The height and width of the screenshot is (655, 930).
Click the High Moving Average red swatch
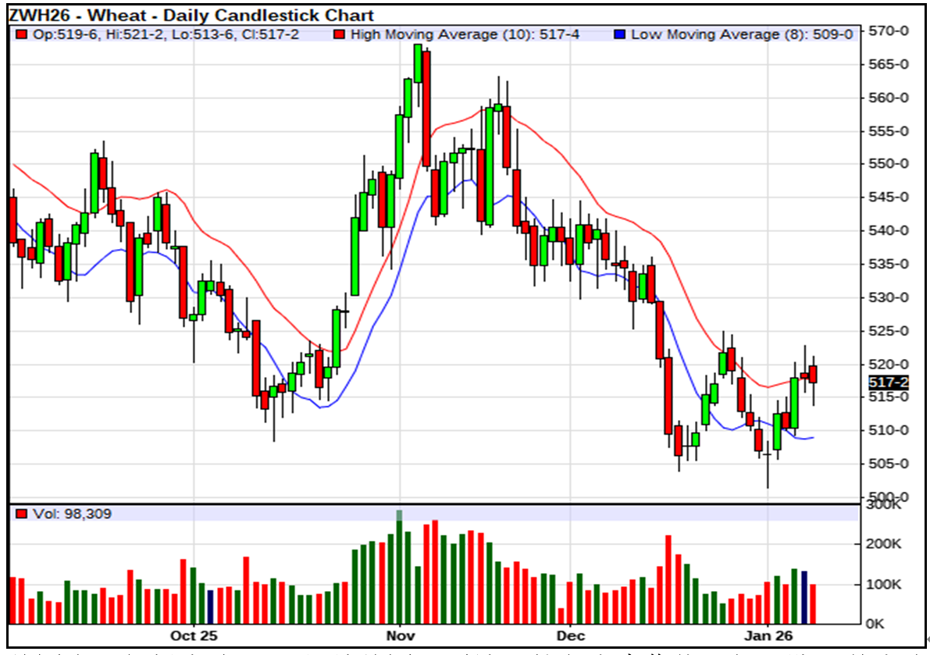339,34
